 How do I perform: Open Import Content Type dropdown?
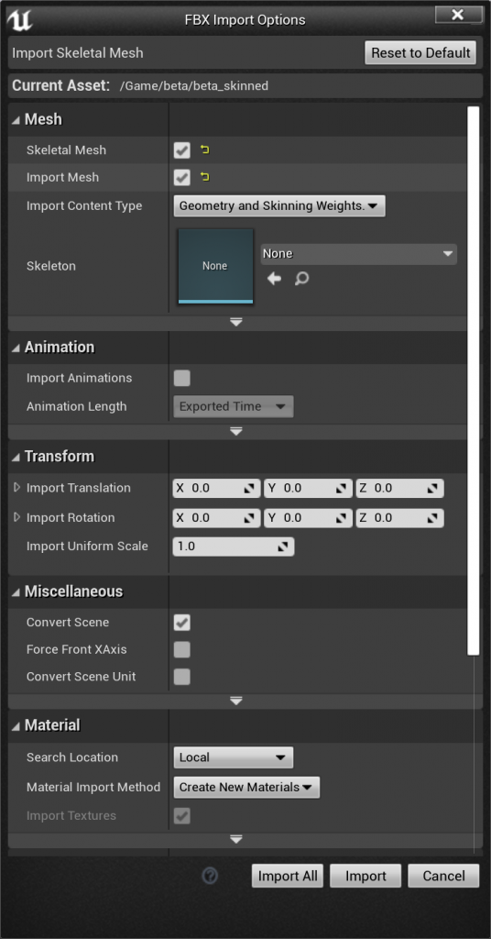[x=279, y=205]
